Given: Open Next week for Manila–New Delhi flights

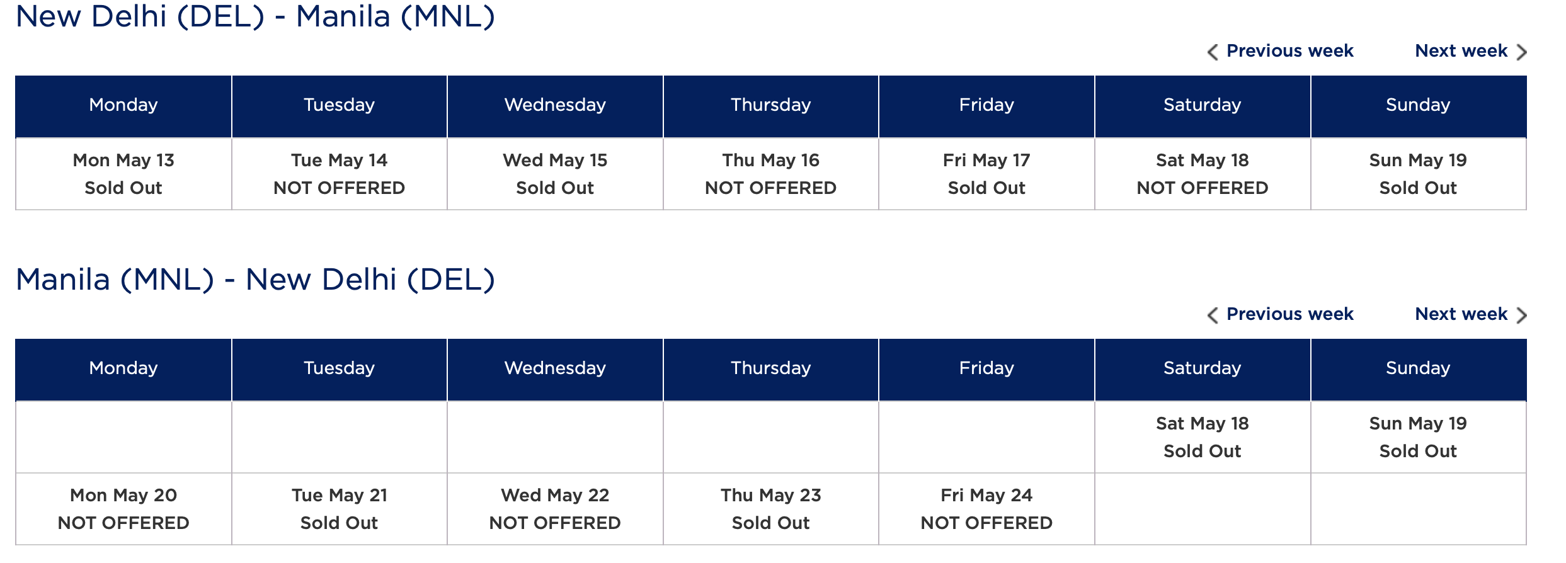Looking at the screenshot, I should pos(1461,314).
